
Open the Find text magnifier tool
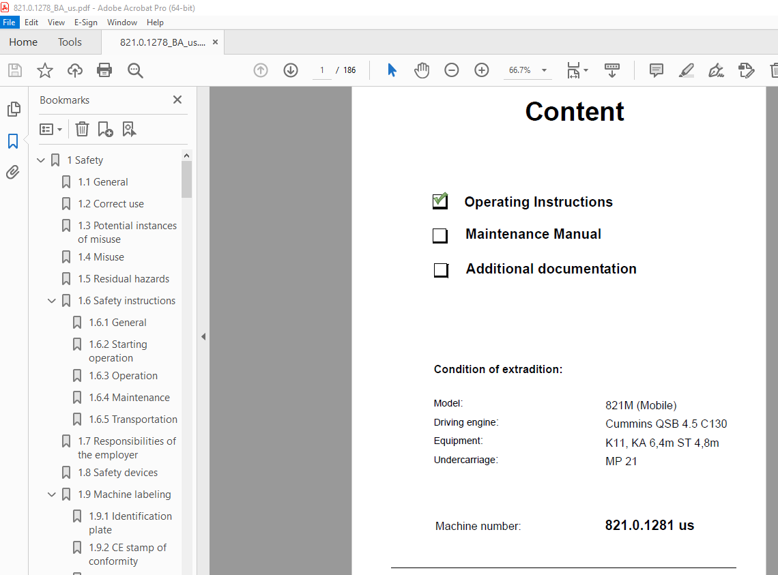pos(135,70)
